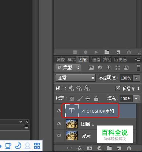Create a new action
Image resolution: width=142 pixels, height=152 pixels.
pyautogui.click(x=118, y=52)
